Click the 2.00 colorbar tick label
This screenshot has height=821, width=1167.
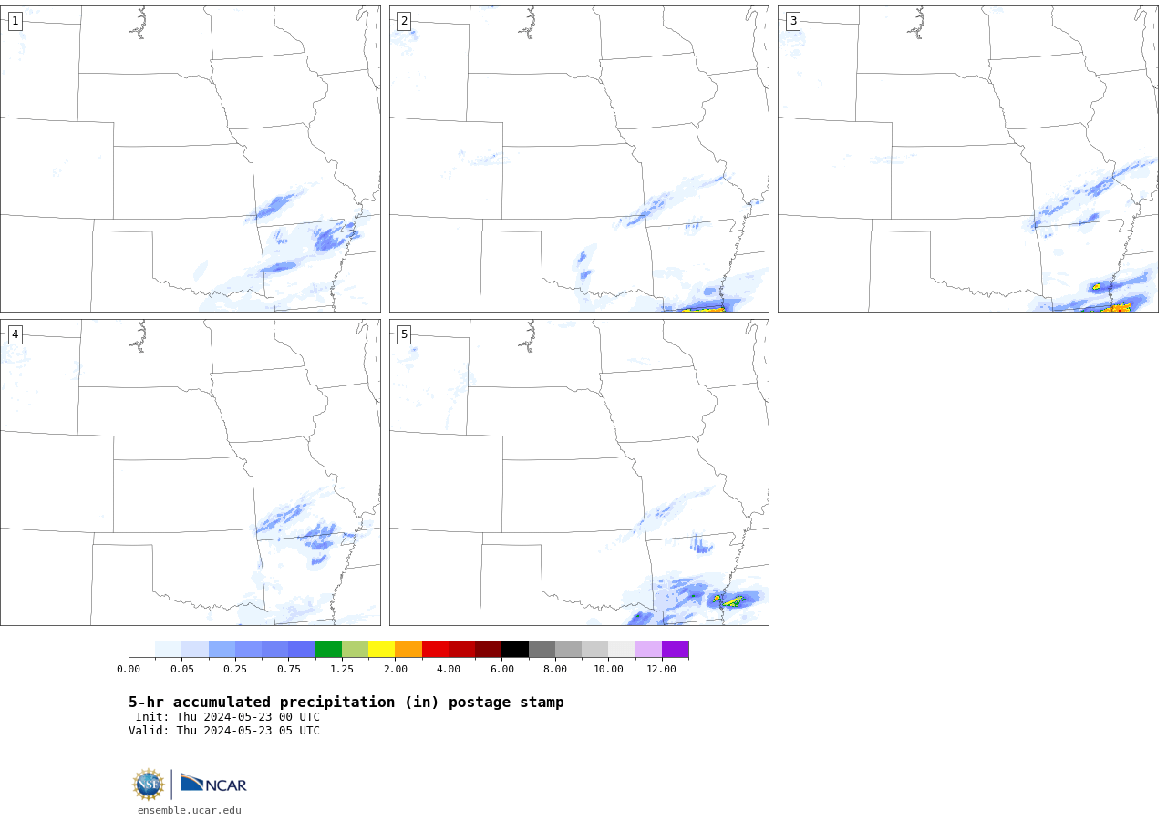coord(396,669)
